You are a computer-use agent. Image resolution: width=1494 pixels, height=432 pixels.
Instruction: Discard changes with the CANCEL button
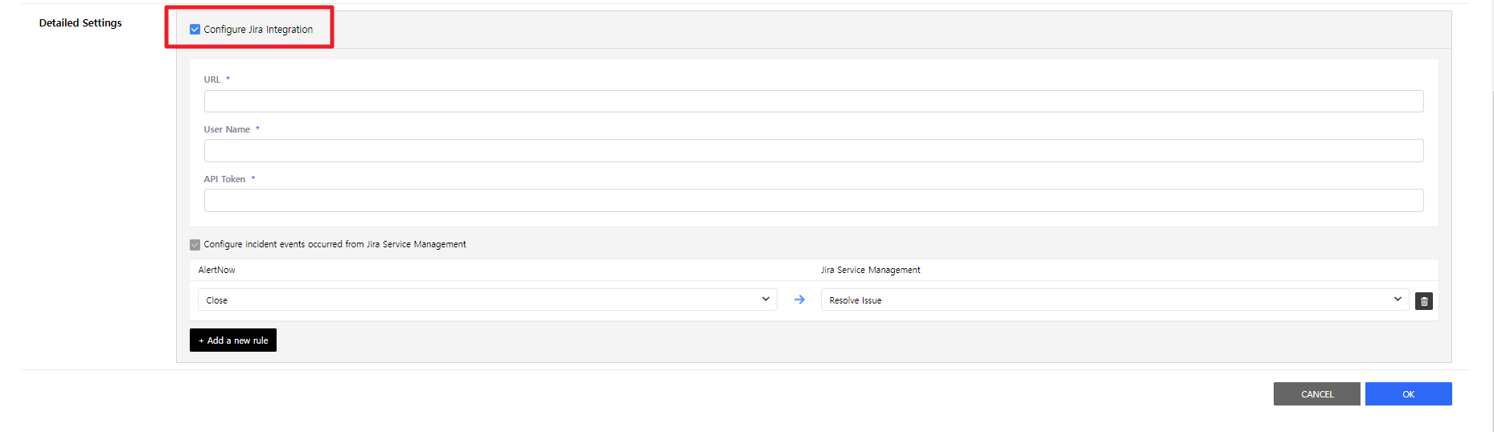tap(1316, 394)
